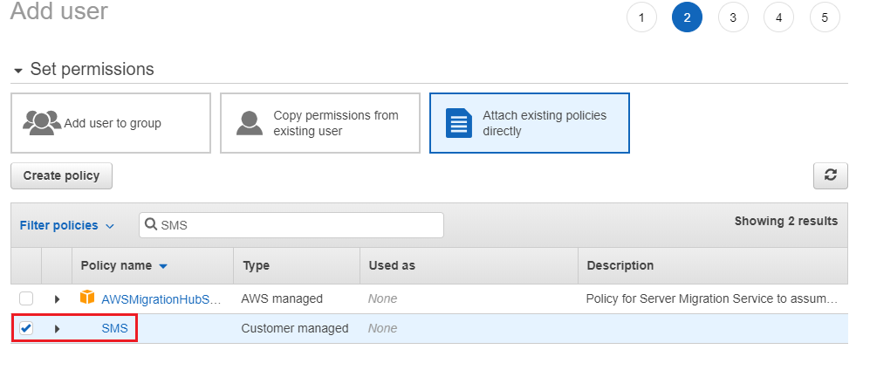
Task: Select Add user to group option
Action: (111, 123)
